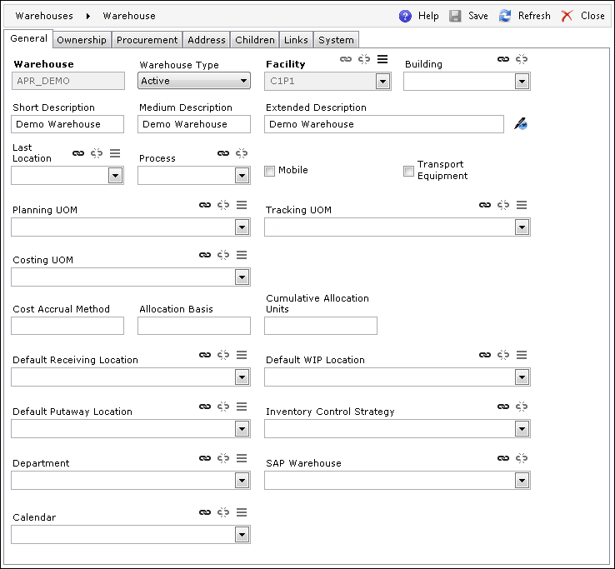
Task: Open the Default Receiving Location dropdown
Action: [242, 377]
